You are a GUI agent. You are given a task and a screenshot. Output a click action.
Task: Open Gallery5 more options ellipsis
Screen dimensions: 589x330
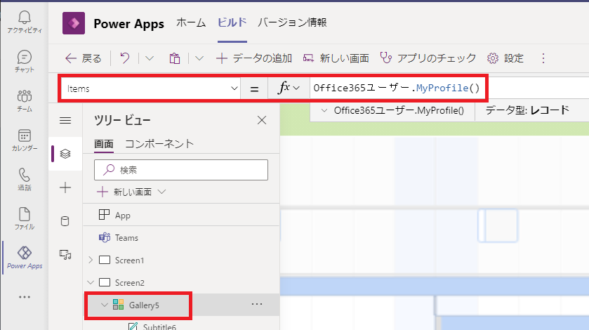257,304
